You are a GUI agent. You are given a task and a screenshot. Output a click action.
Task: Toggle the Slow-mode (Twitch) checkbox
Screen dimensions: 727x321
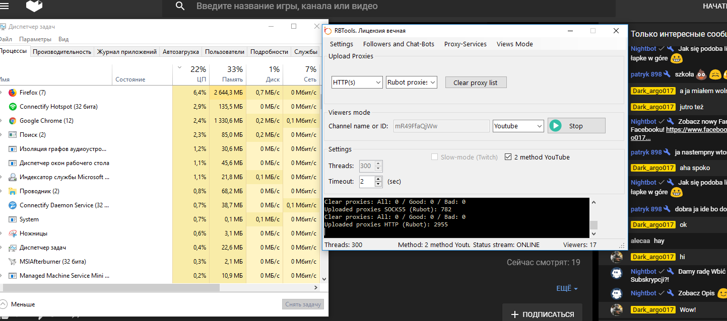pos(434,157)
